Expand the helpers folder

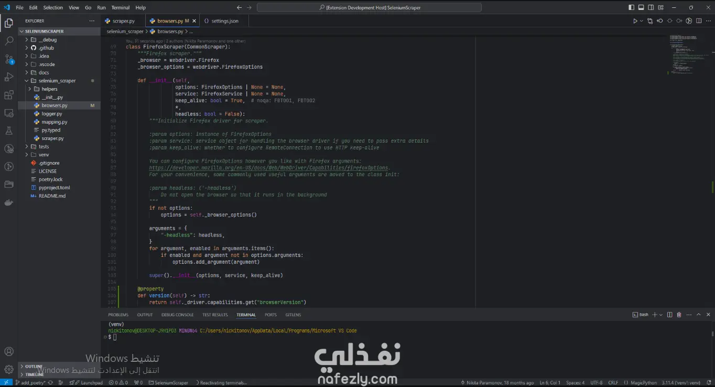click(x=49, y=89)
